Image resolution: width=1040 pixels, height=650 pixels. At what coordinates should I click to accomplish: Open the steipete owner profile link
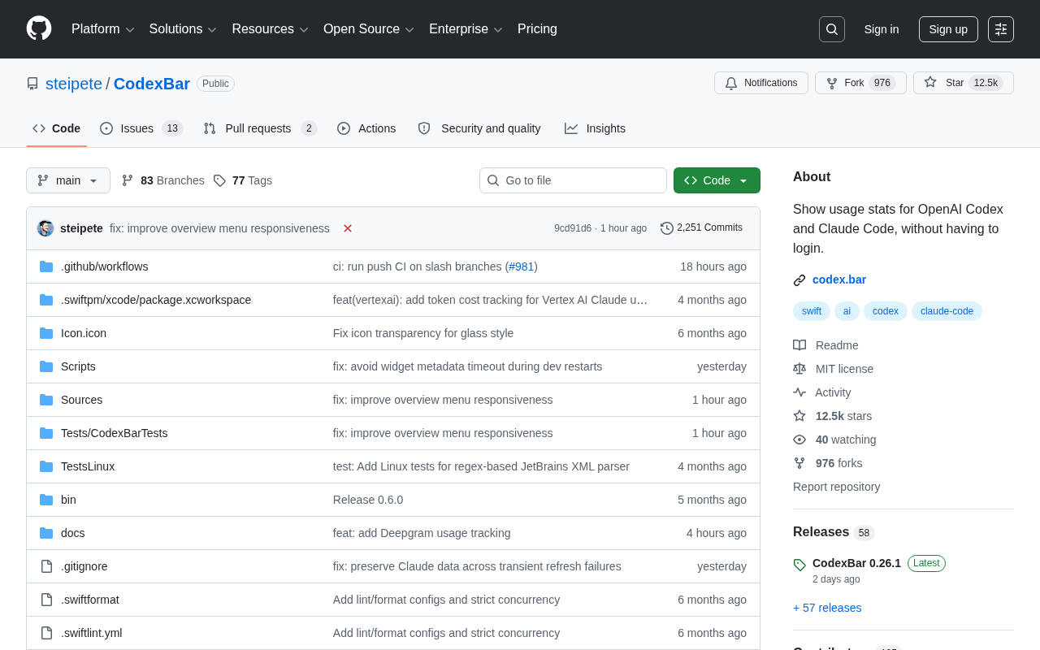[74, 84]
